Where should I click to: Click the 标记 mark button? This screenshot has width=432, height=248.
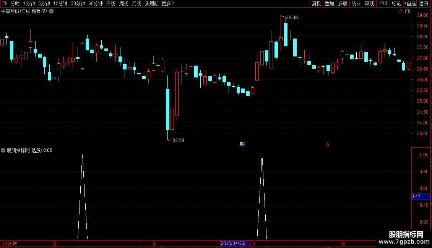(x=396, y=3)
